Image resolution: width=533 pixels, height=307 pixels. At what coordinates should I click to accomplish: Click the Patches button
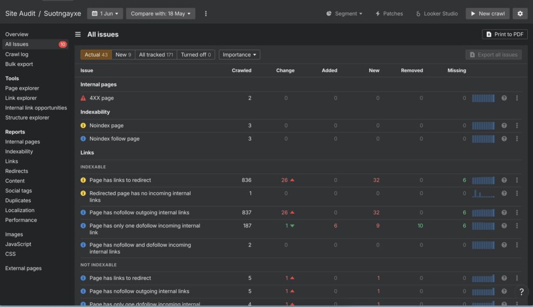click(389, 14)
